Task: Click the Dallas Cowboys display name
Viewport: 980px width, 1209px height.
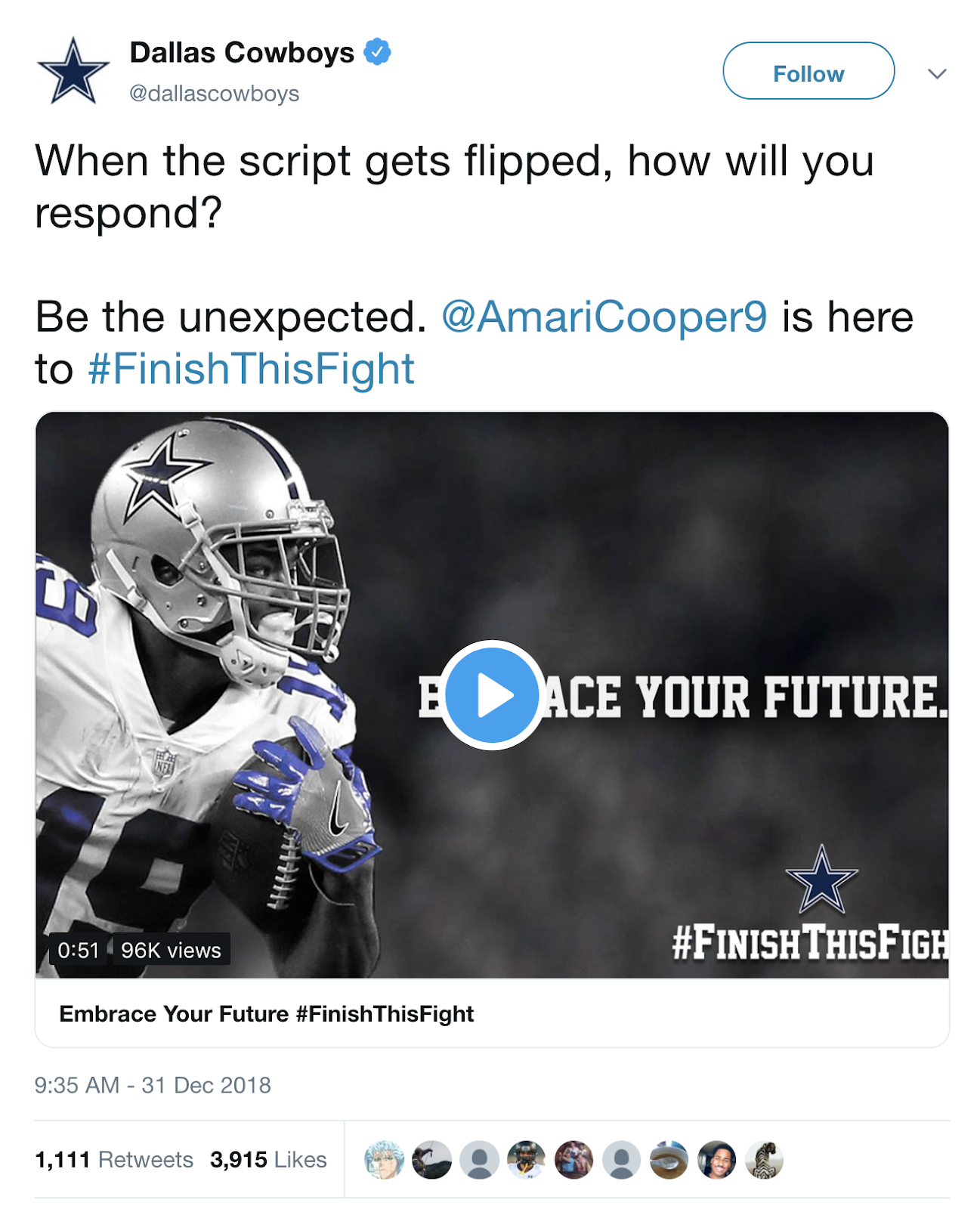Action: click(x=242, y=52)
